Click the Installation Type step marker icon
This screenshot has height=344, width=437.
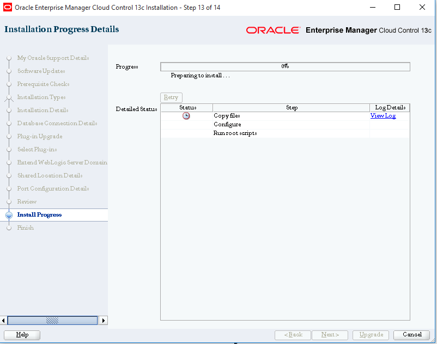tap(9, 97)
